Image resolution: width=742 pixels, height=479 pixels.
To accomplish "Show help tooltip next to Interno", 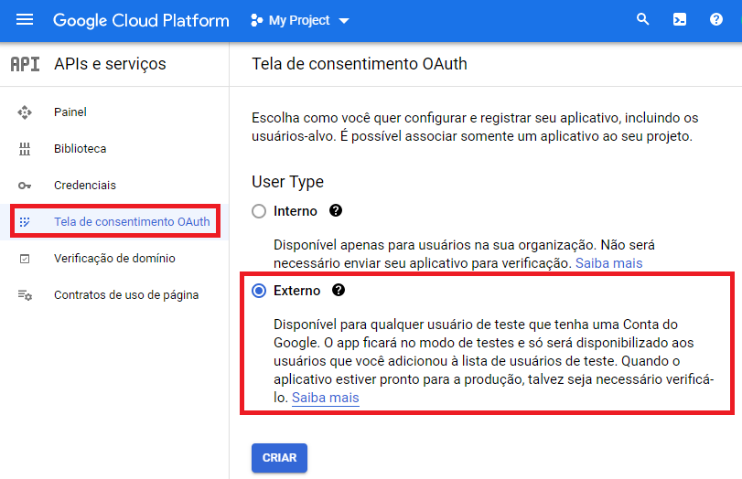I will tap(336, 210).
